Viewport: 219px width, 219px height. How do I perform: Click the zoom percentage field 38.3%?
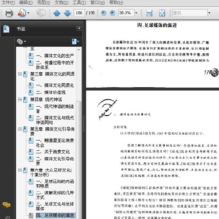[126, 13]
